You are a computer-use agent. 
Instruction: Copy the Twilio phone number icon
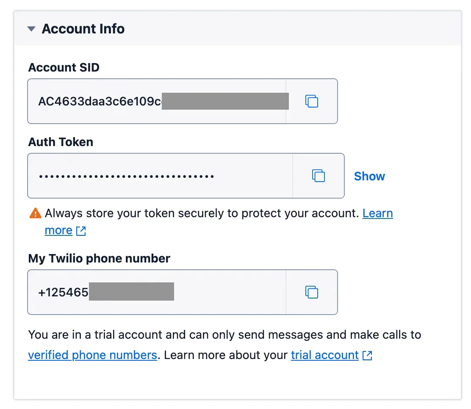point(312,292)
